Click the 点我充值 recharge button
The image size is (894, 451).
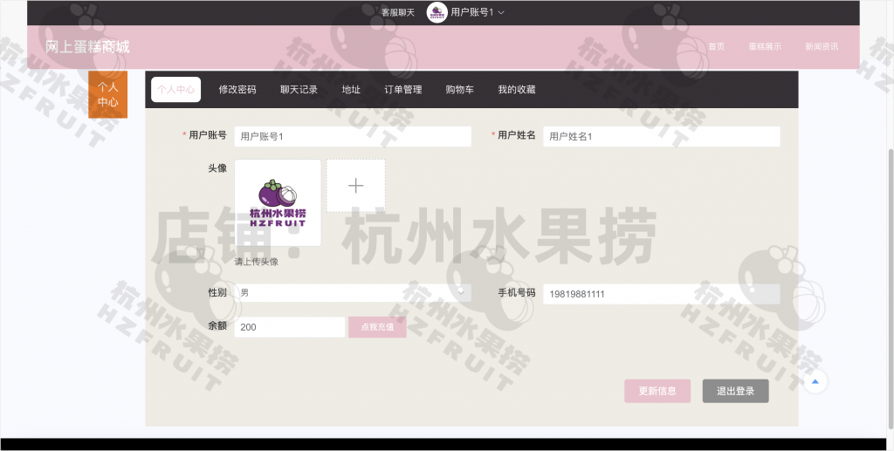tap(377, 327)
